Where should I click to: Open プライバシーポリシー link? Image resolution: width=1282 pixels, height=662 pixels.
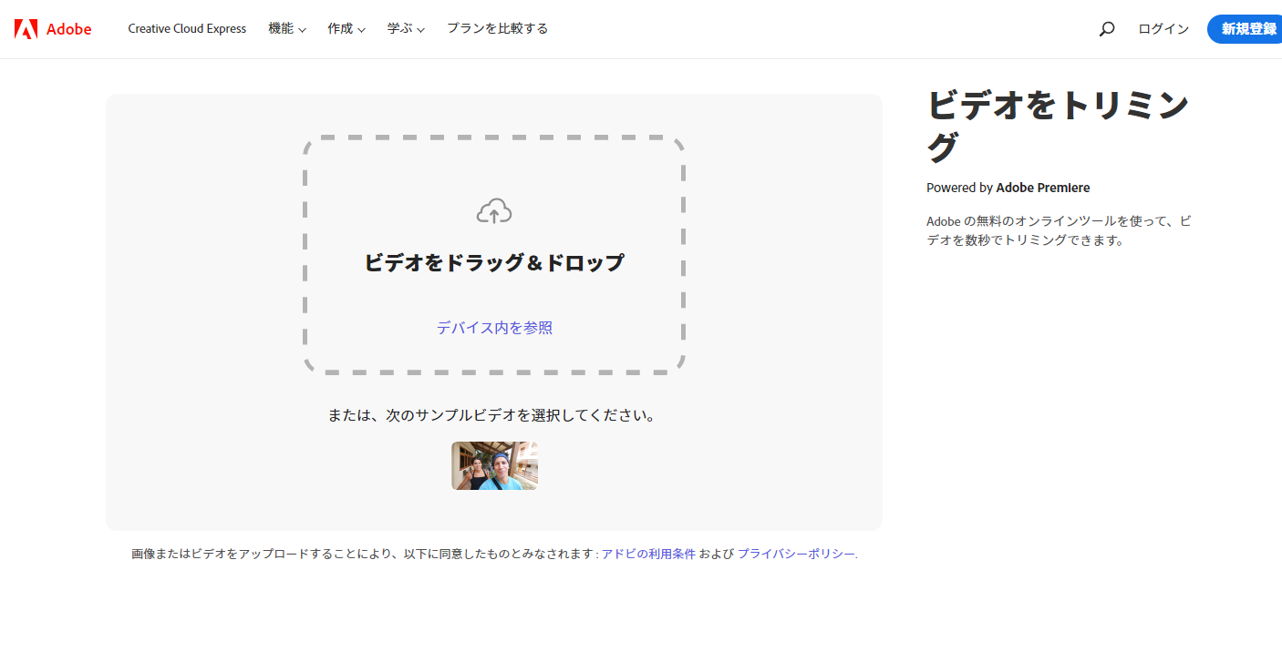(x=796, y=554)
